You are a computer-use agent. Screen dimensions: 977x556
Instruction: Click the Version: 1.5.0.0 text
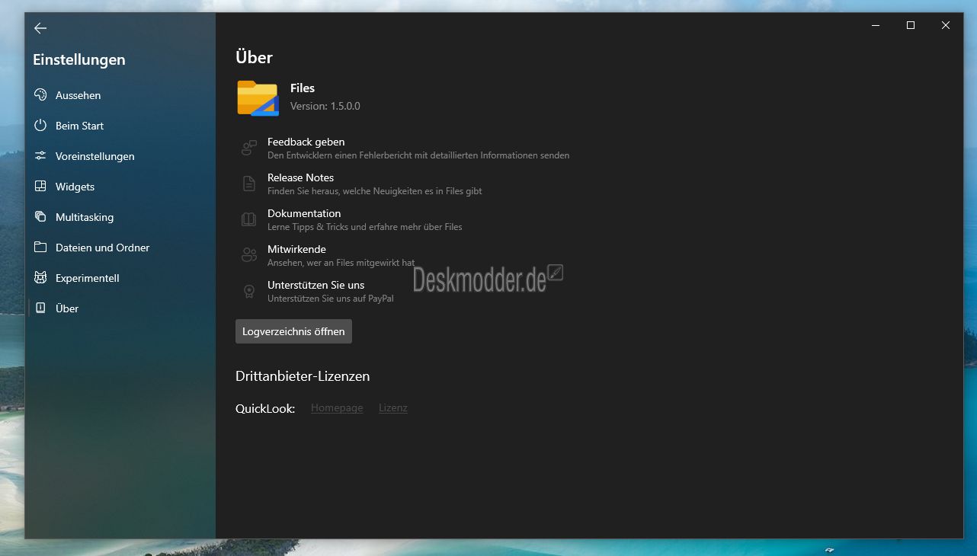click(325, 106)
